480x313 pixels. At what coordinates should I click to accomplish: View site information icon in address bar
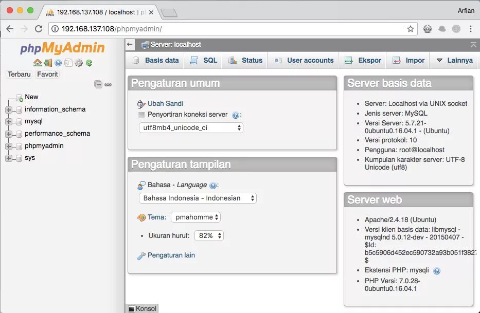(55, 29)
